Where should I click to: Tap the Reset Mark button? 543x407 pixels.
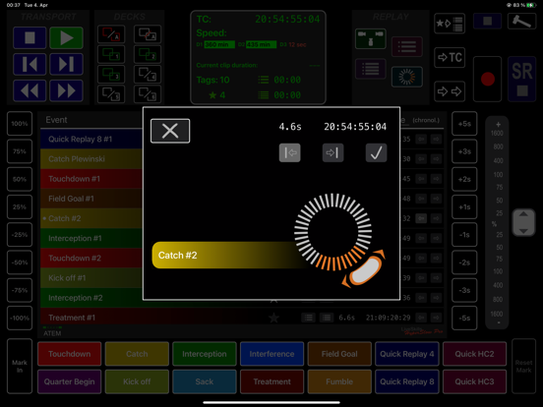pyautogui.click(x=523, y=366)
